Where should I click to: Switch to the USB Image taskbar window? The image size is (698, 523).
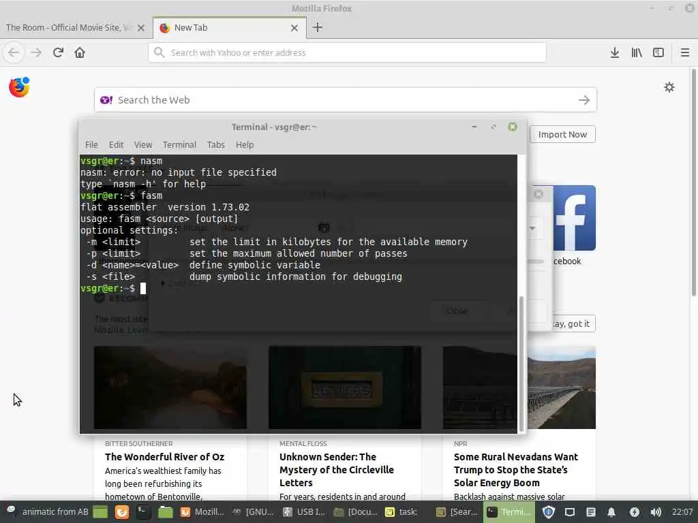point(305,512)
